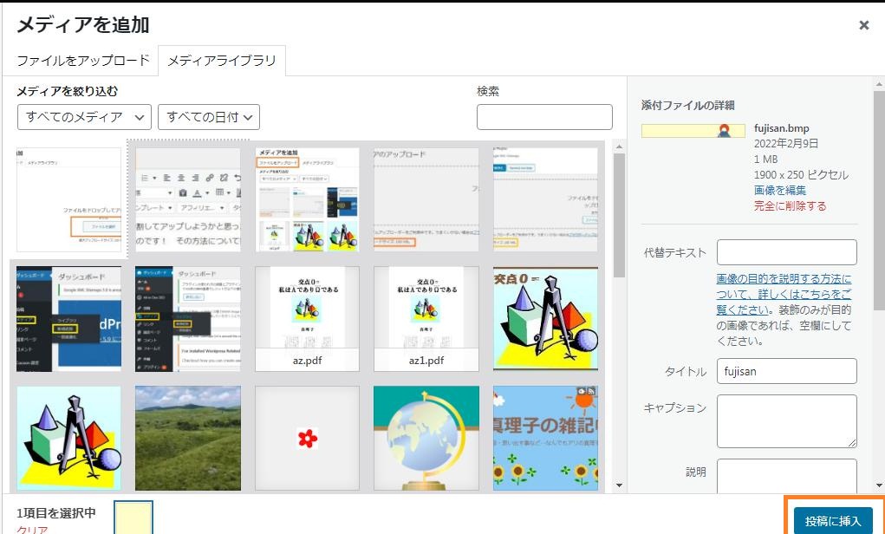Image resolution: width=885 pixels, height=534 pixels.
Task: Click the 画像を編集 link
Action: tap(779, 190)
